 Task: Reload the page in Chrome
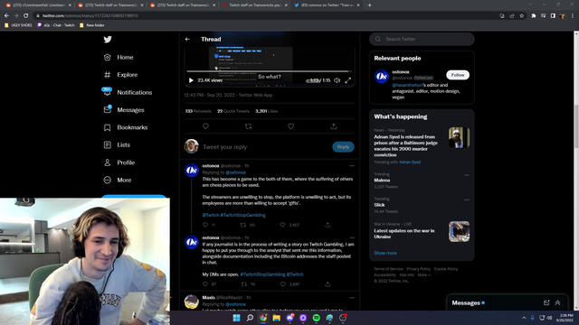(26, 16)
